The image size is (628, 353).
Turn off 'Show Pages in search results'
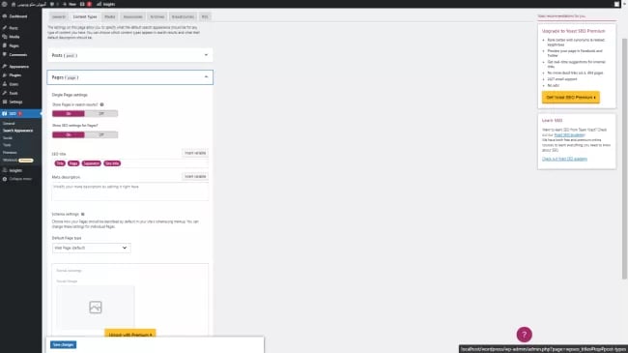pos(101,113)
